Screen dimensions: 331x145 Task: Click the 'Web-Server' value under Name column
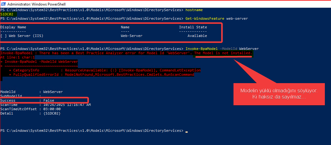131,36
